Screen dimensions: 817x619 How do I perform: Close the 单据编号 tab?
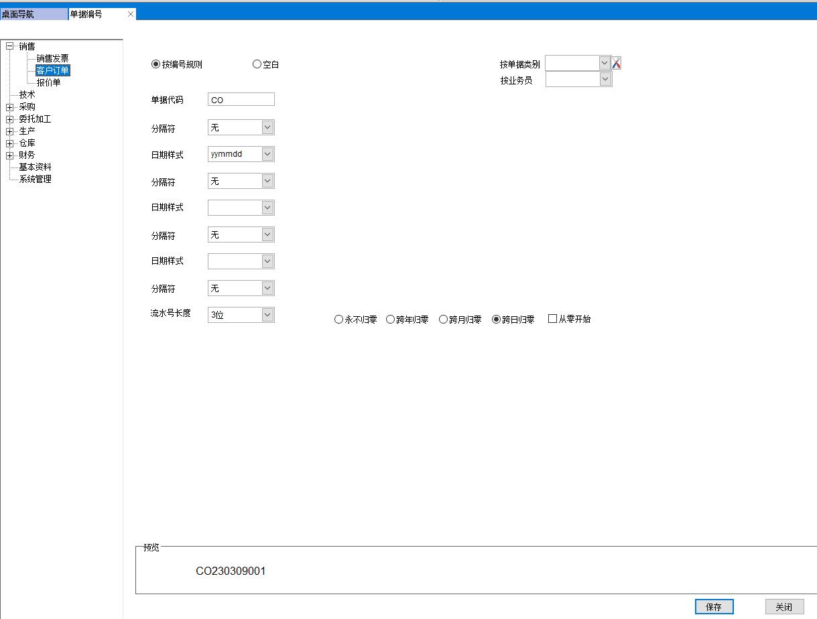pos(131,14)
